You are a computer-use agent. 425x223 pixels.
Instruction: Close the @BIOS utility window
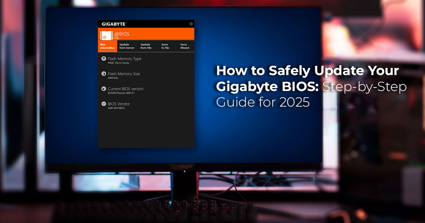pyautogui.click(x=191, y=24)
